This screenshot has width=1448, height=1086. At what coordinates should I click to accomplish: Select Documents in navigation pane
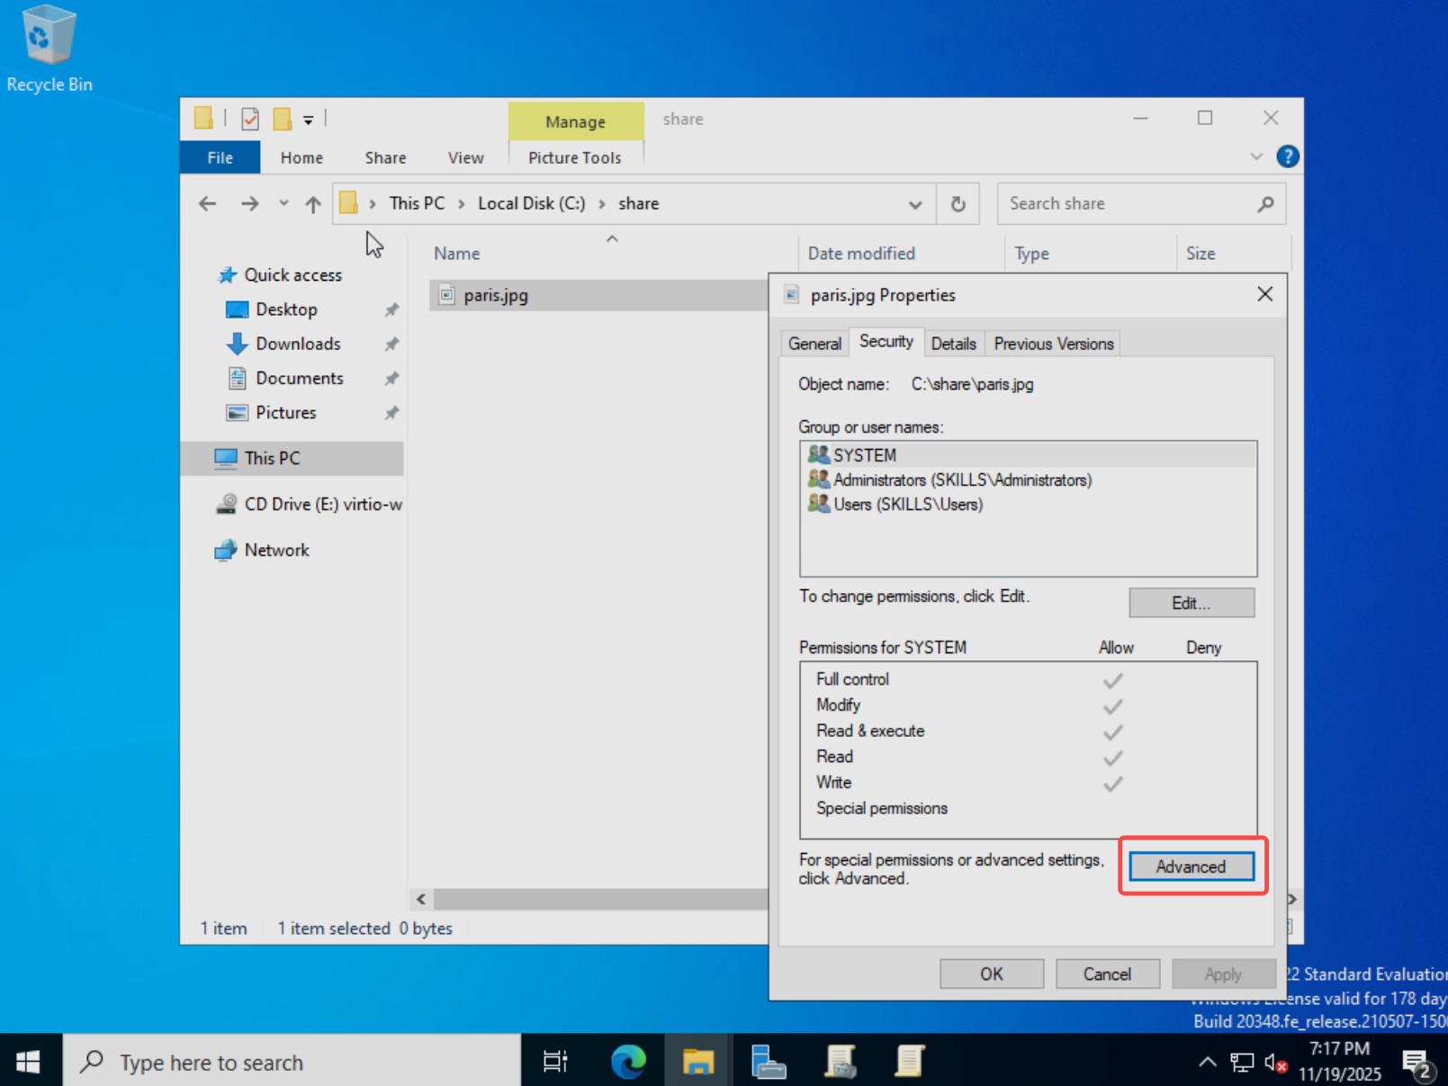click(299, 378)
